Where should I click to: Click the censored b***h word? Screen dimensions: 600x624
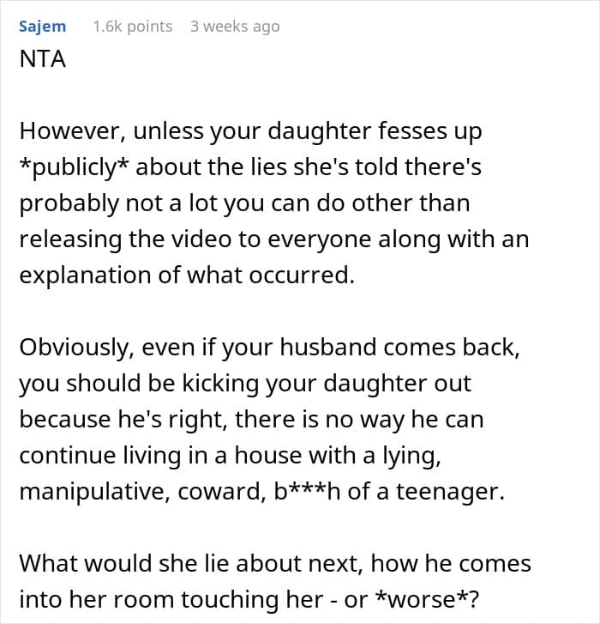click(x=307, y=492)
